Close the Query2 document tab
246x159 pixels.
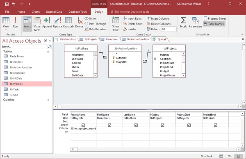pyautogui.click(x=243, y=39)
